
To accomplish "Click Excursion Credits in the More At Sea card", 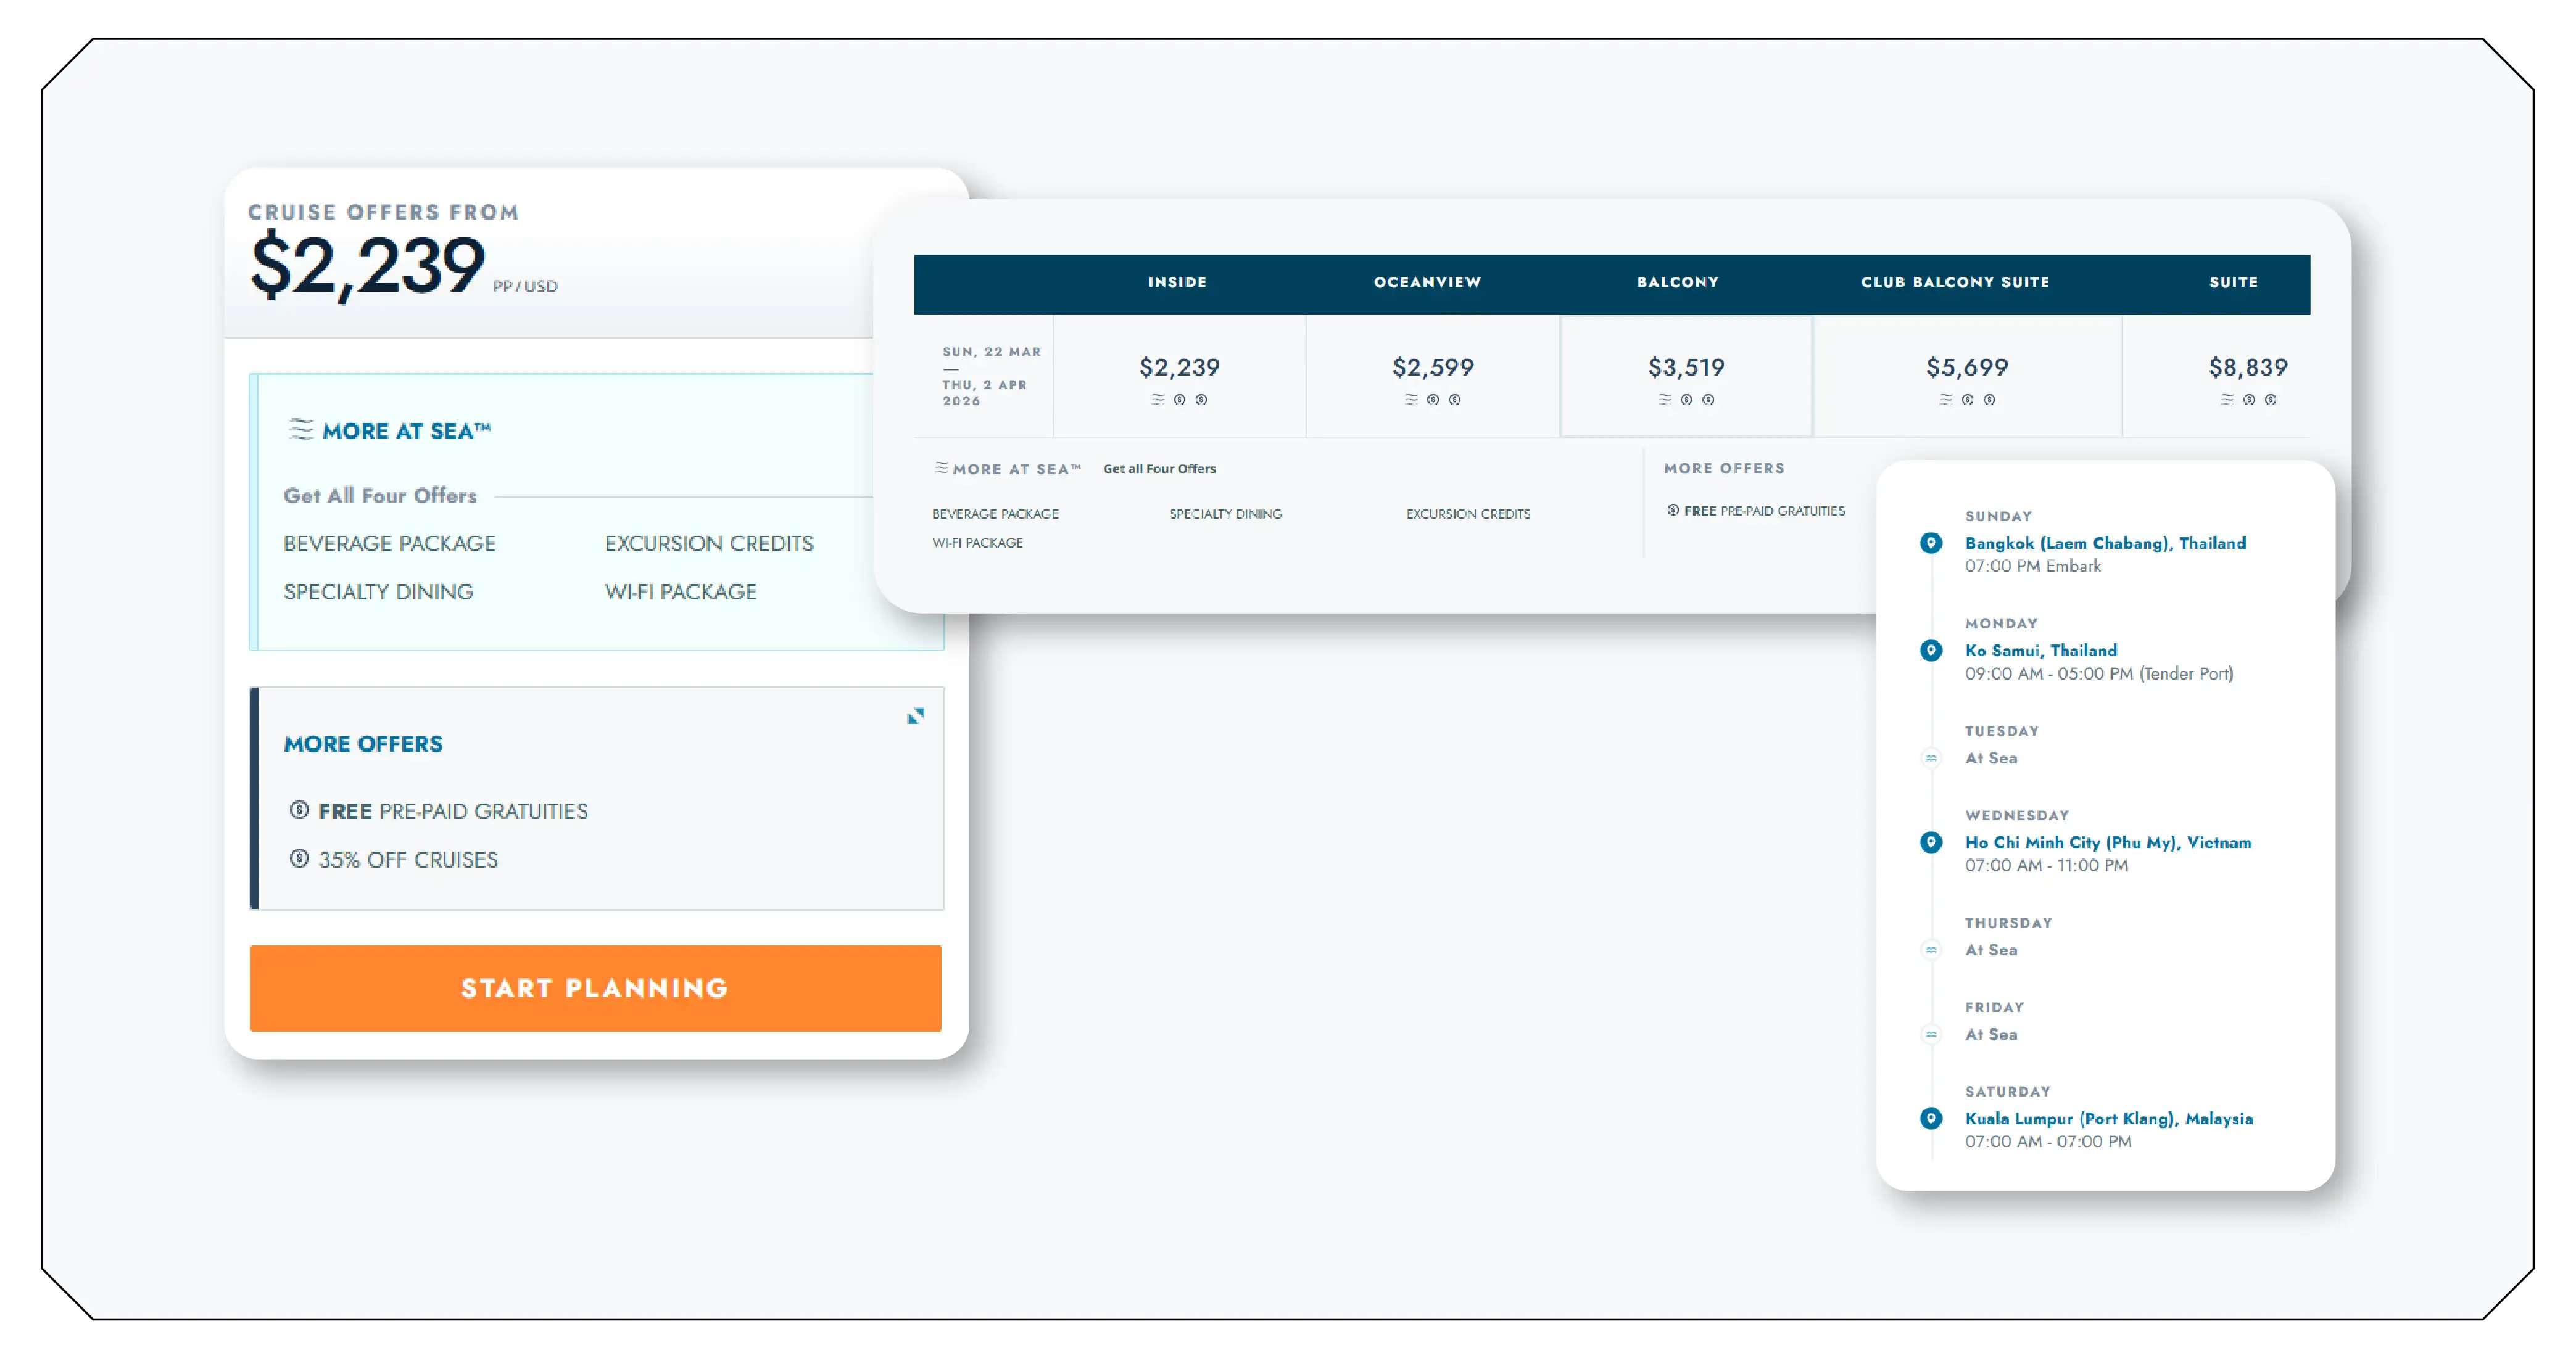I will (709, 543).
